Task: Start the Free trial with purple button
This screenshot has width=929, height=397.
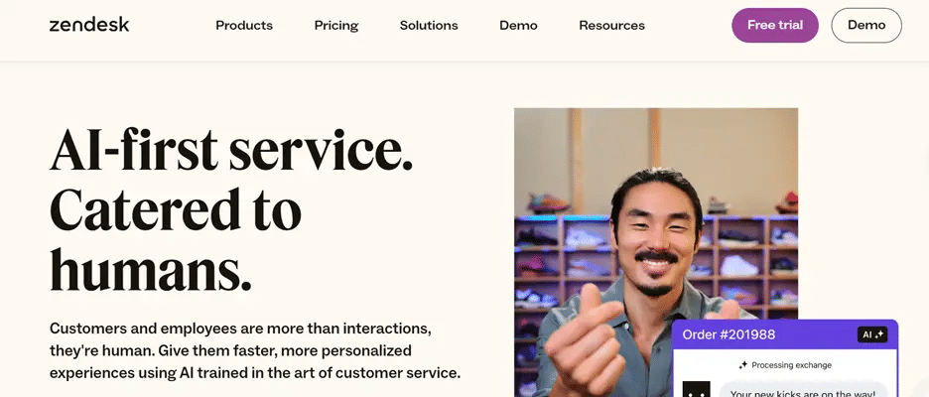Action: coord(775,25)
